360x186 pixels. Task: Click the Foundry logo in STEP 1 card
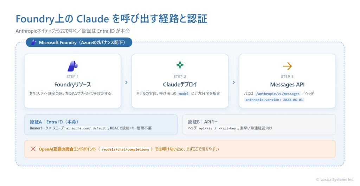point(72,66)
